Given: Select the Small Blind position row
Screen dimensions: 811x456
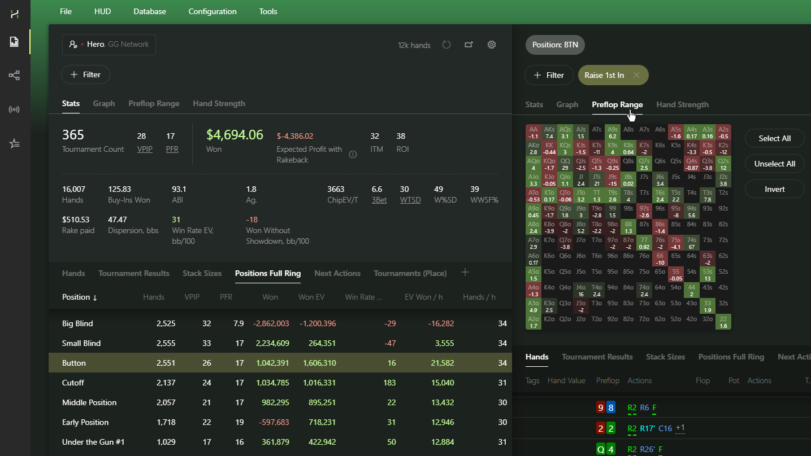Looking at the screenshot, I should point(280,343).
